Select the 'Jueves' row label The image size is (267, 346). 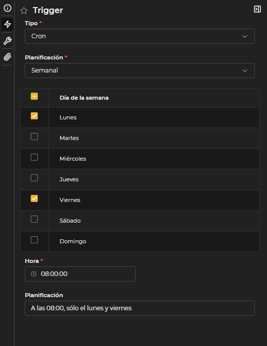pos(69,179)
